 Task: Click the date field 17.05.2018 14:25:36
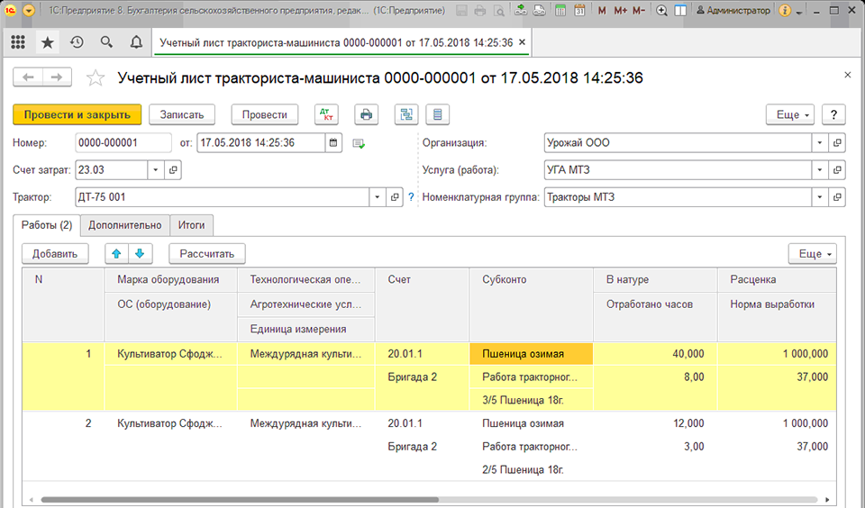(x=261, y=143)
